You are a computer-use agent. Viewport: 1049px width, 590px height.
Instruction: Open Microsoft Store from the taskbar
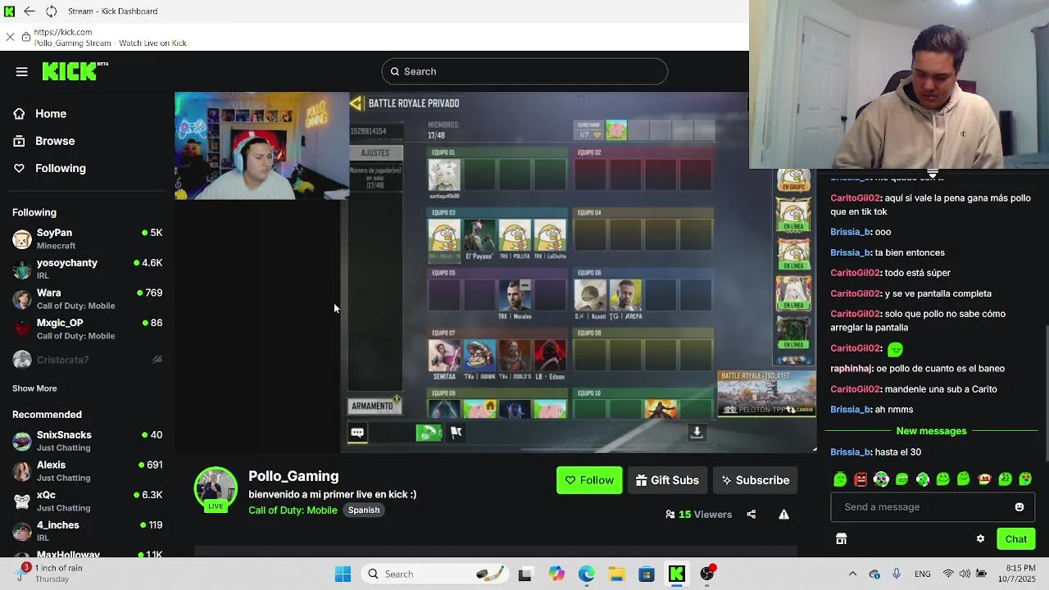click(x=647, y=574)
